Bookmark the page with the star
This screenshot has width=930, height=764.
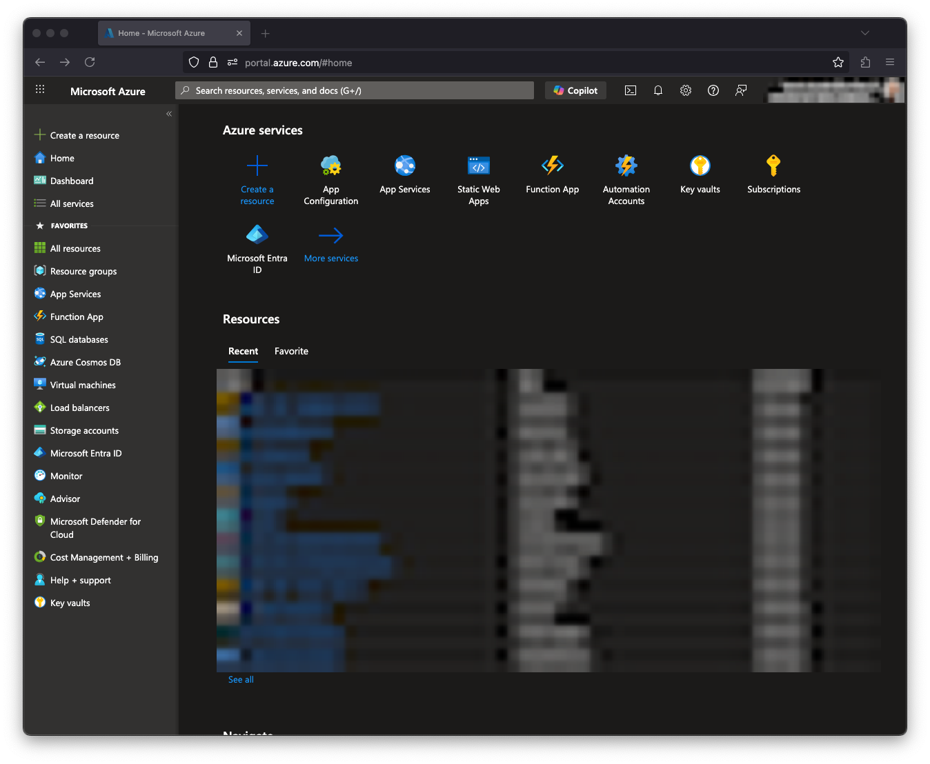click(838, 62)
